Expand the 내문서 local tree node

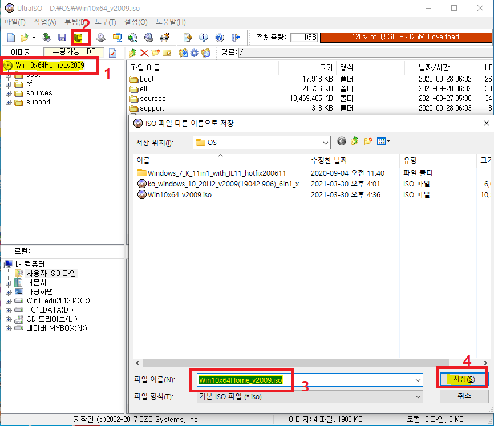click(9, 283)
